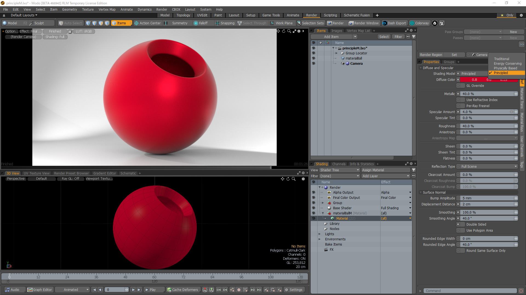Zoom icon in render preview header
This screenshot has width=526, height=295.
pyautogui.click(x=289, y=31)
